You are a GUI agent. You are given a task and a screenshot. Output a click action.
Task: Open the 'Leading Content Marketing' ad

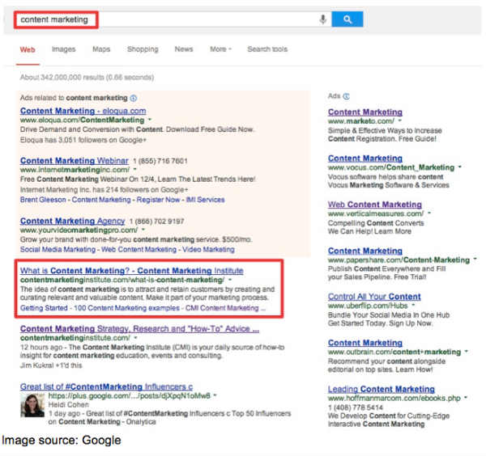coord(382,389)
